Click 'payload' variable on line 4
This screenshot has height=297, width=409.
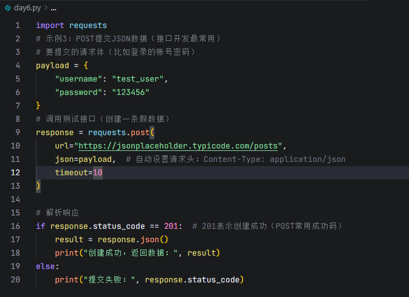[52, 66]
